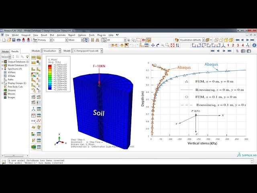Synchronize field output toolbar button
This screenshot has width=257, height=193.
click(86, 40)
